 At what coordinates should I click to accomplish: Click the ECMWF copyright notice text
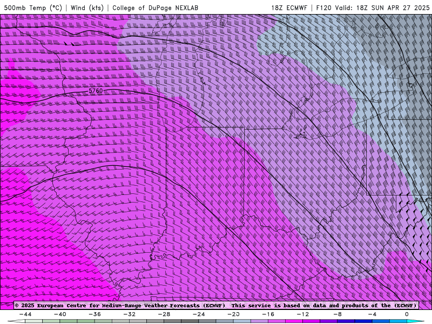[x=215, y=306]
